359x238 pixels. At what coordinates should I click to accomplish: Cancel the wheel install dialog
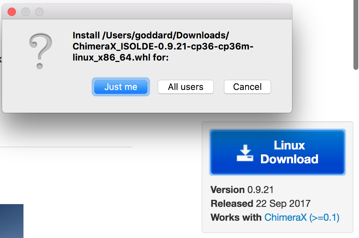[247, 87]
